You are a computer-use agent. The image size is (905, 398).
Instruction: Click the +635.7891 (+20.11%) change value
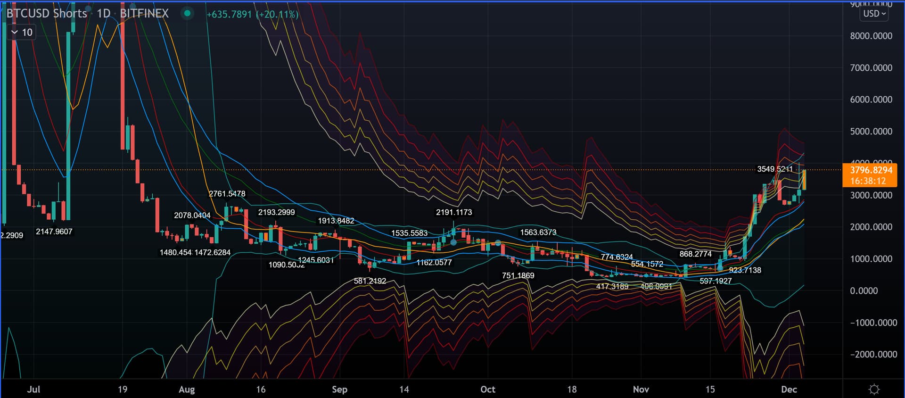(252, 15)
